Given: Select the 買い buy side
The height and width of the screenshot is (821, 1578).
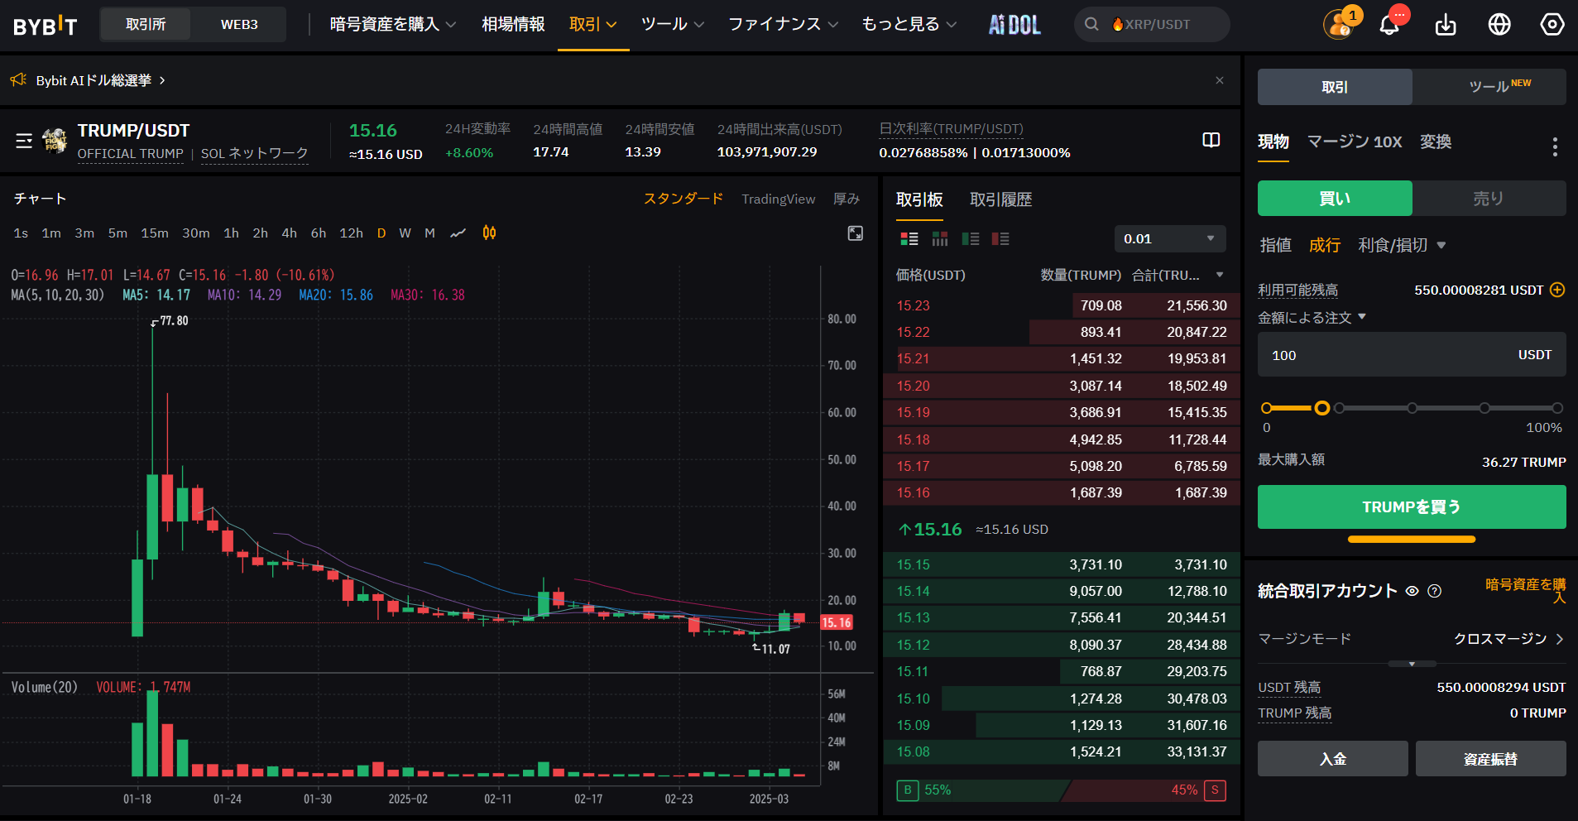Looking at the screenshot, I should click(1335, 199).
